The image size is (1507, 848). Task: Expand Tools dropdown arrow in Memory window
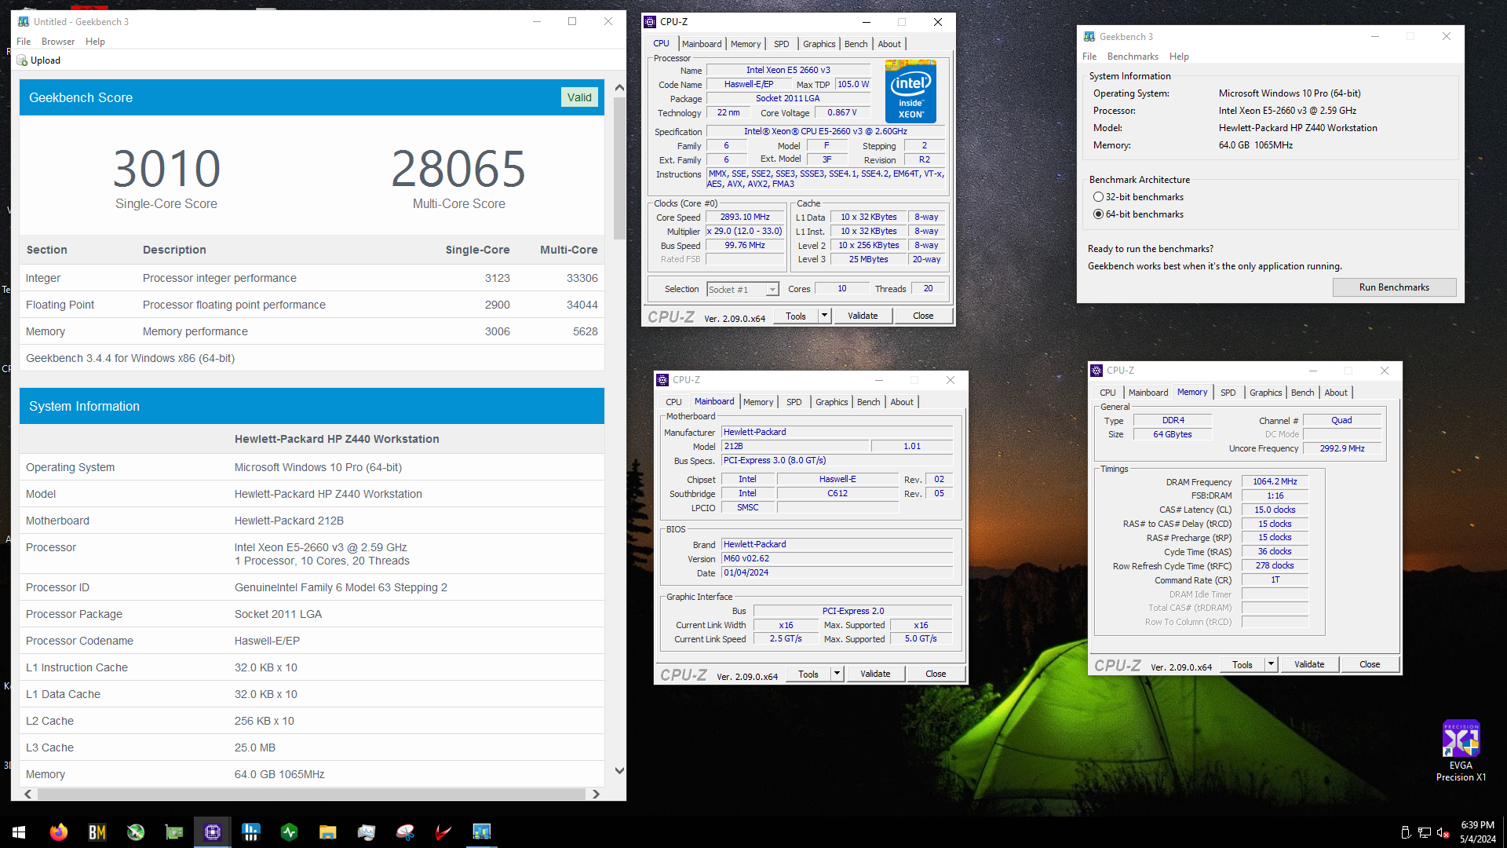tap(1271, 664)
